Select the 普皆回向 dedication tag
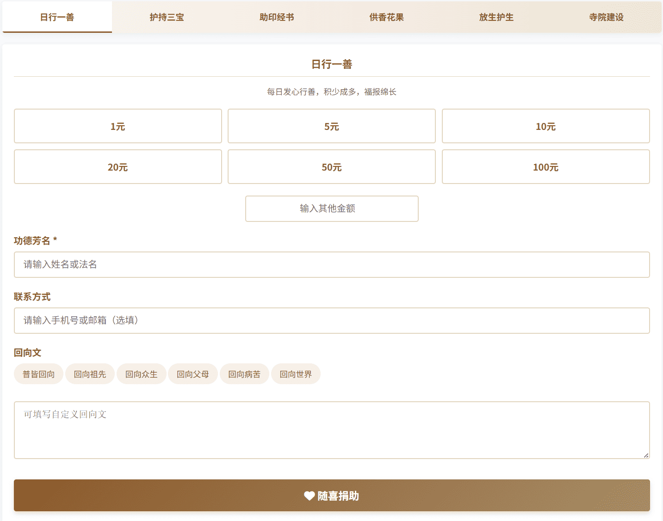Viewport: 663px width, 521px height. click(x=38, y=374)
